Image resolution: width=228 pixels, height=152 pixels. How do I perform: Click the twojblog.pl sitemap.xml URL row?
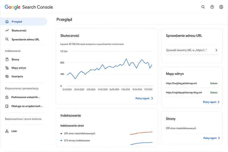(181, 83)
